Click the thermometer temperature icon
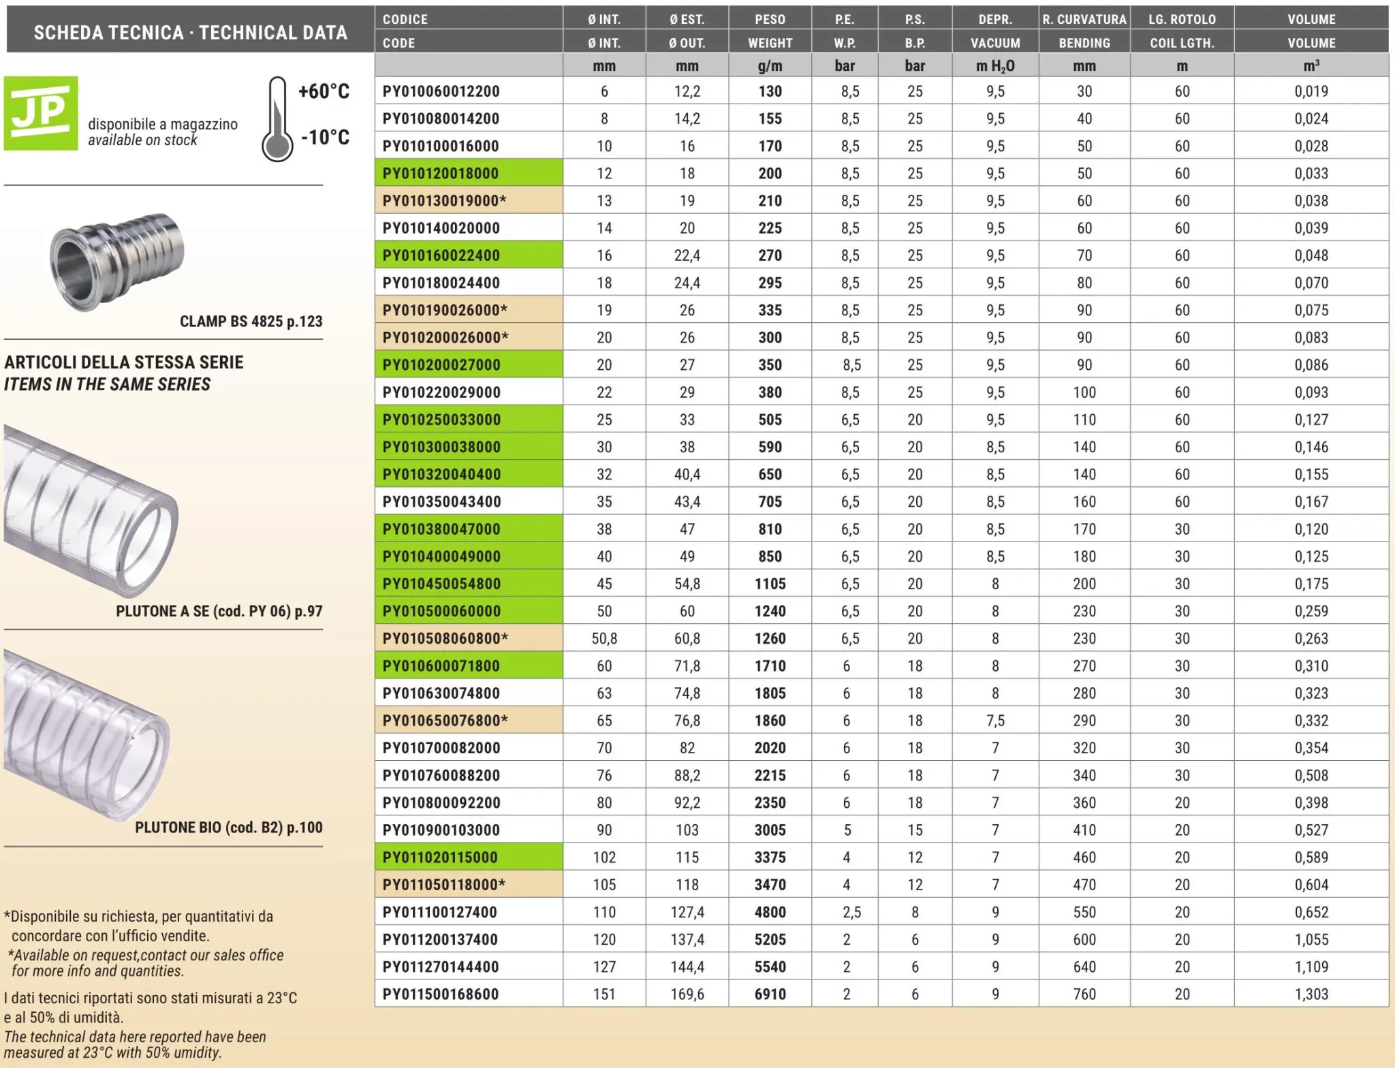This screenshot has width=1395, height=1068. tap(277, 120)
